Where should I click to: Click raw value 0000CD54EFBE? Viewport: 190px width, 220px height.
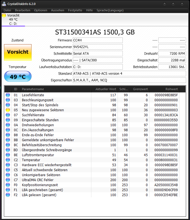pyautogui.click(x=166, y=195)
